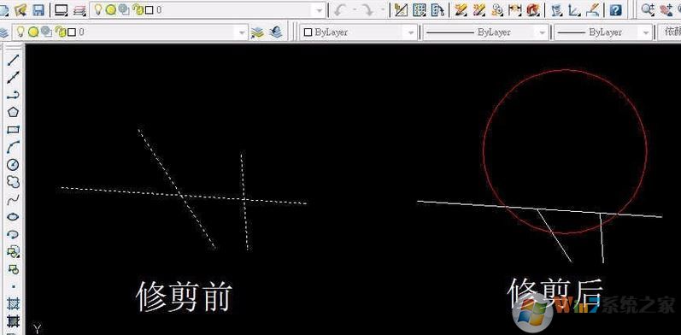Toggle layer 0 lightbulb in Layers toolbar list

(x=20, y=32)
